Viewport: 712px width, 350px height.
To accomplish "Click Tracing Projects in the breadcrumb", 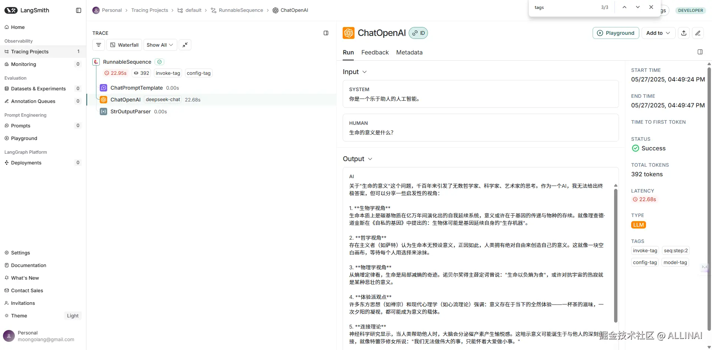I will coord(149,10).
